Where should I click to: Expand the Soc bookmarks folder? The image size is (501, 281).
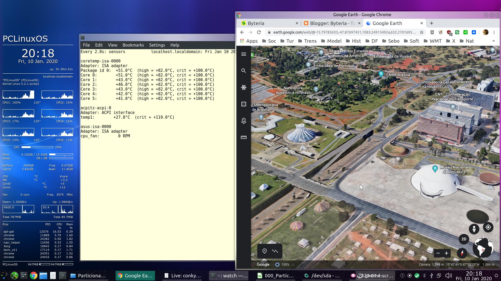(x=269, y=41)
